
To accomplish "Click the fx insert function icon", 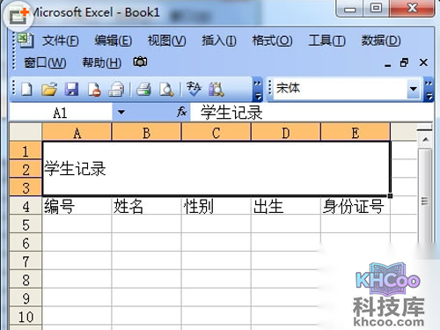I will tap(181, 112).
